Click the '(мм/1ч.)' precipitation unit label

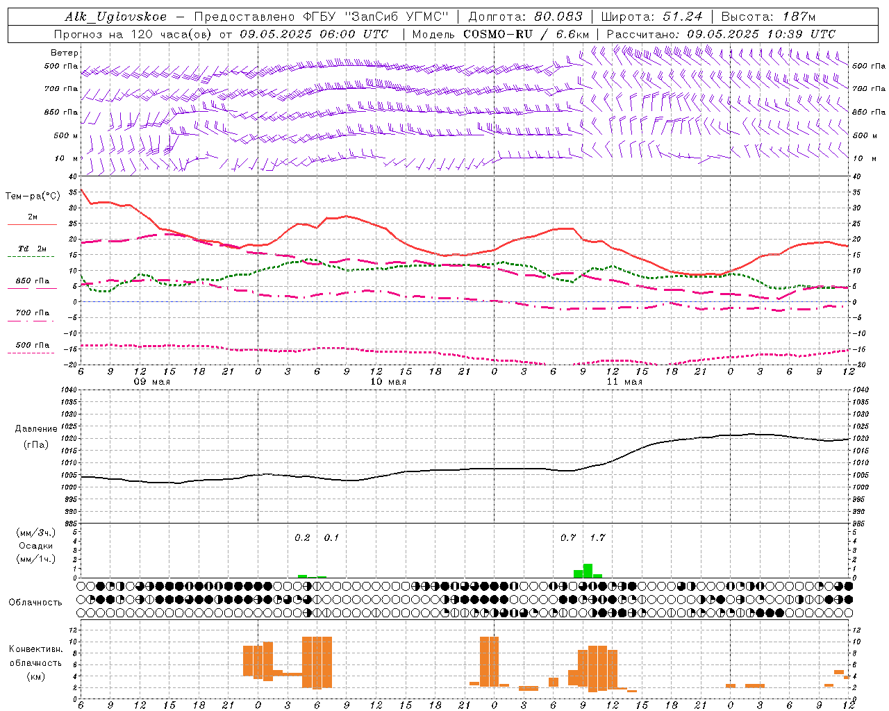point(35,559)
